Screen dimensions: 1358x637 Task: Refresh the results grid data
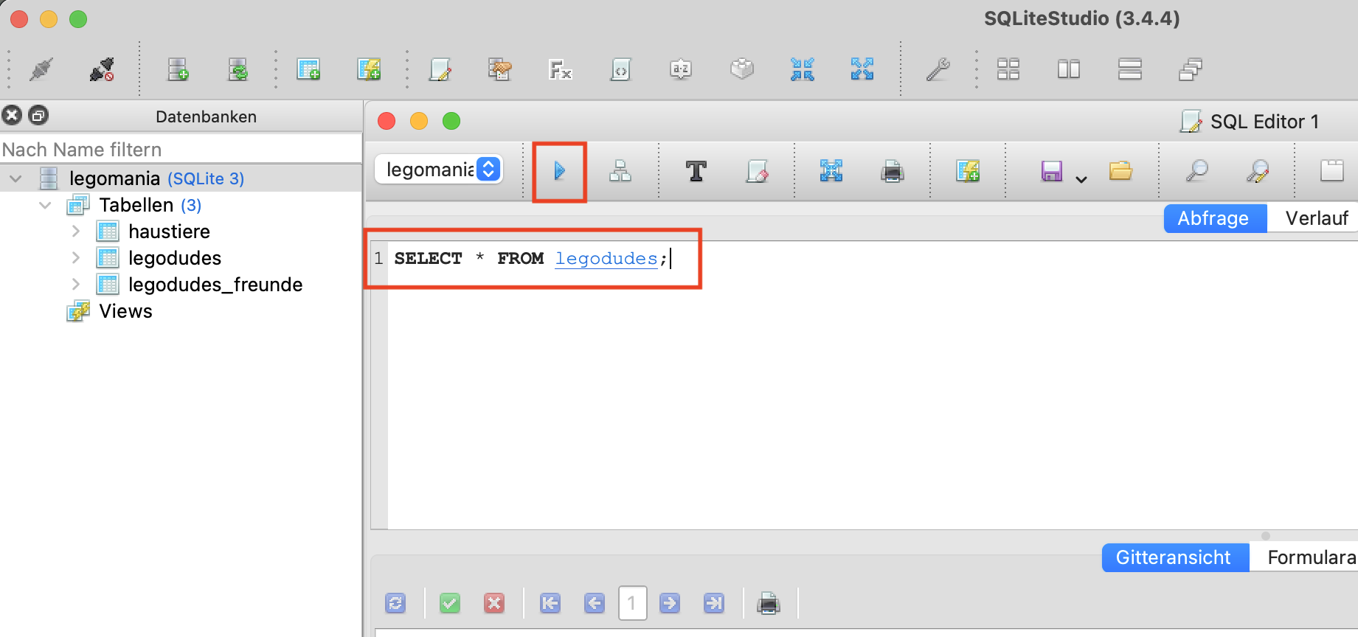click(395, 603)
